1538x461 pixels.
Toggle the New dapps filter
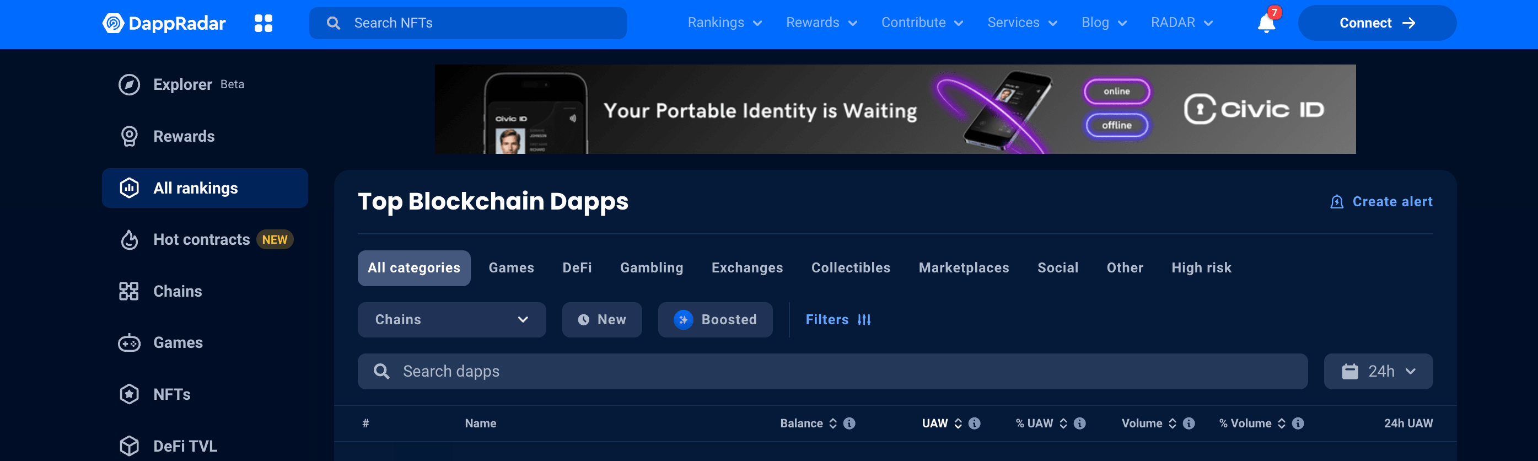tap(601, 320)
